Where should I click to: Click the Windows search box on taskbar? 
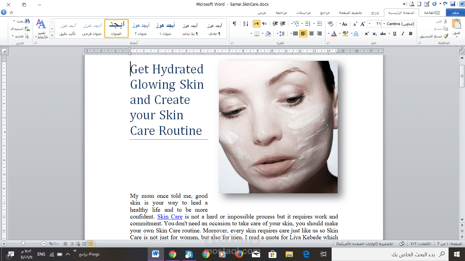pyautogui.click(x=390, y=254)
